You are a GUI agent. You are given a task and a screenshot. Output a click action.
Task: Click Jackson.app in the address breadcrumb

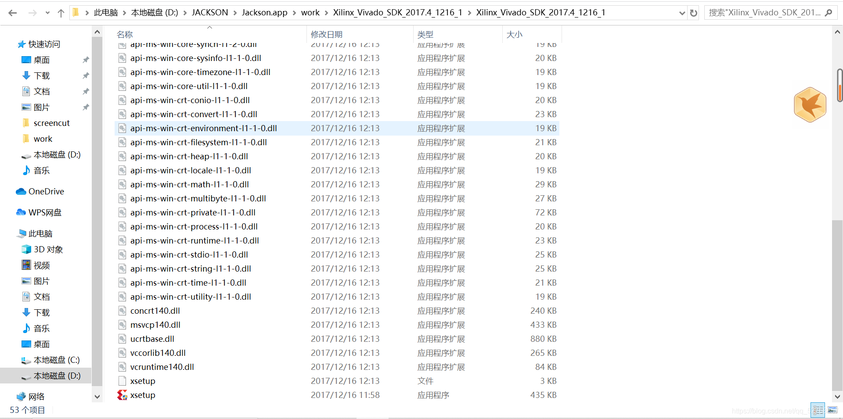(264, 13)
